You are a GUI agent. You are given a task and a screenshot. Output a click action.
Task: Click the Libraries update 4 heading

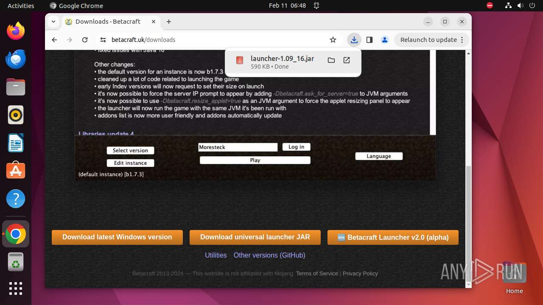click(x=106, y=134)
